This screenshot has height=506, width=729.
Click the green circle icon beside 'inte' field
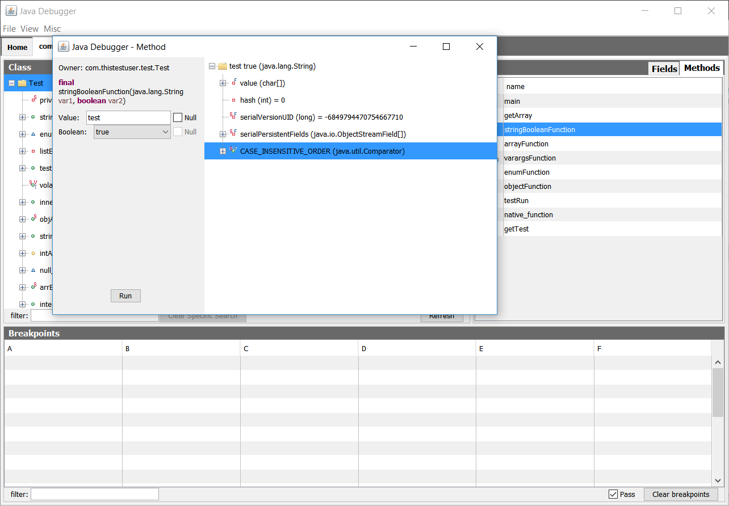[33, 304]
